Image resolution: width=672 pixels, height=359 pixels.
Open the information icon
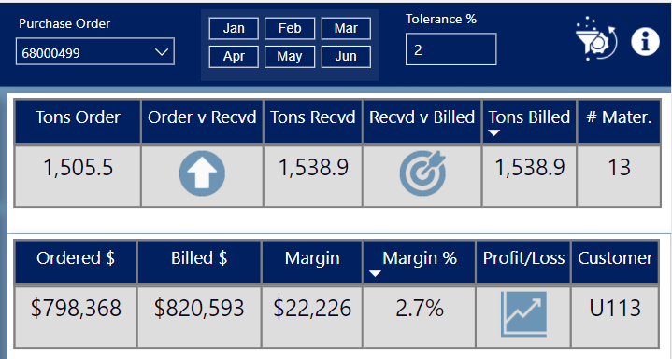[645, 41]
